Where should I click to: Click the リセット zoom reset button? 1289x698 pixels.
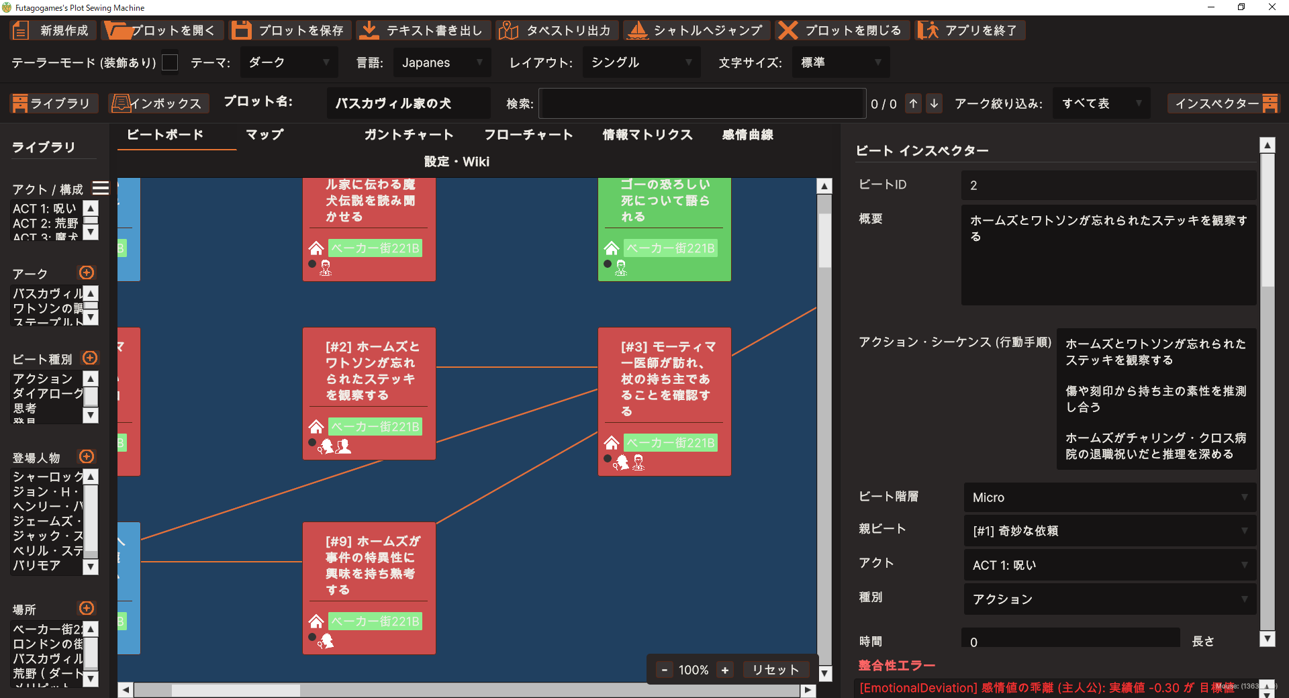click(775, 670)
